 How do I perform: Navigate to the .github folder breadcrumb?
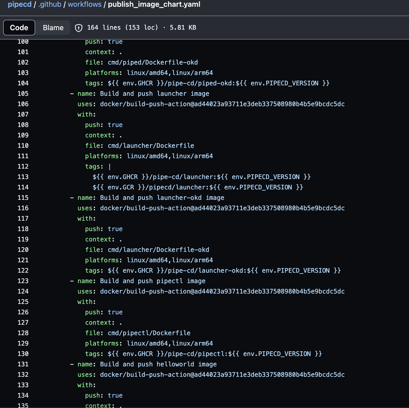(x=49, y=4)
